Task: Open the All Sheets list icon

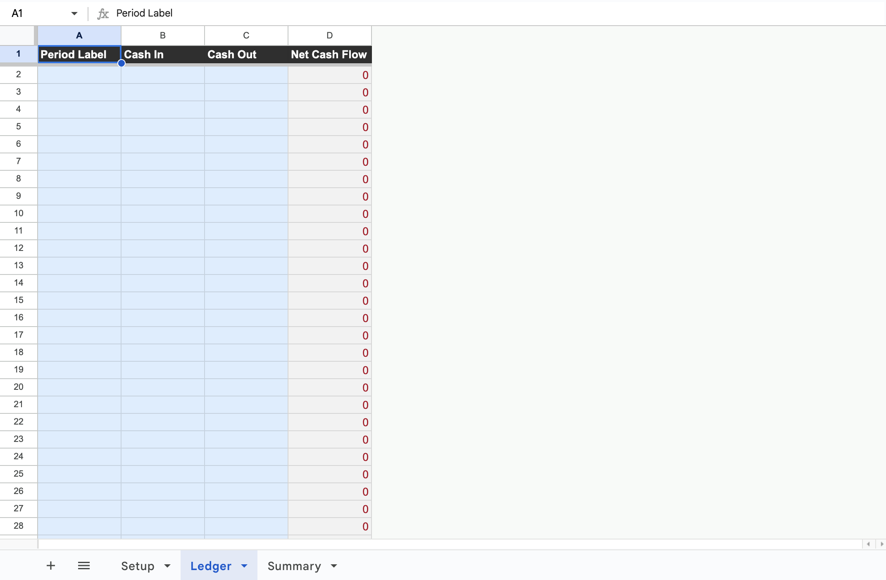Action: (x=84, y=566)
